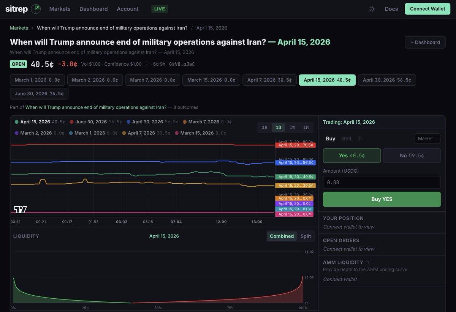
Task: Click the OPEN status badge
Action: [x=18, y=64]
